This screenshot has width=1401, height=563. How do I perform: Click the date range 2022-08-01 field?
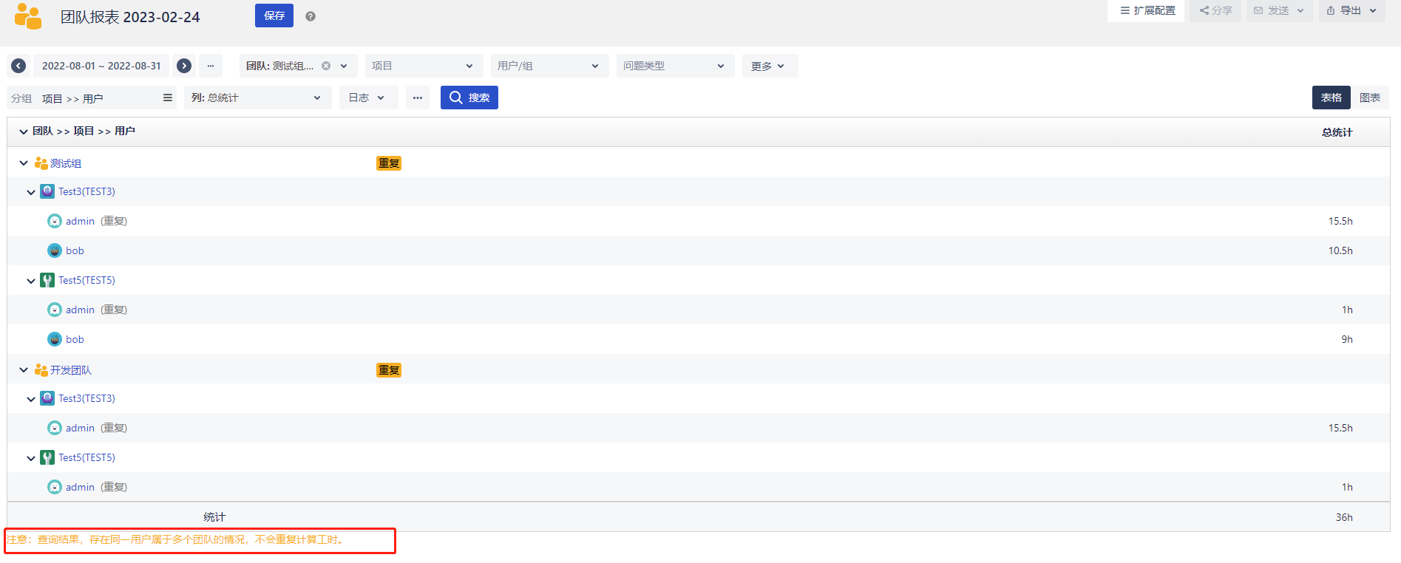click(101, 66)
